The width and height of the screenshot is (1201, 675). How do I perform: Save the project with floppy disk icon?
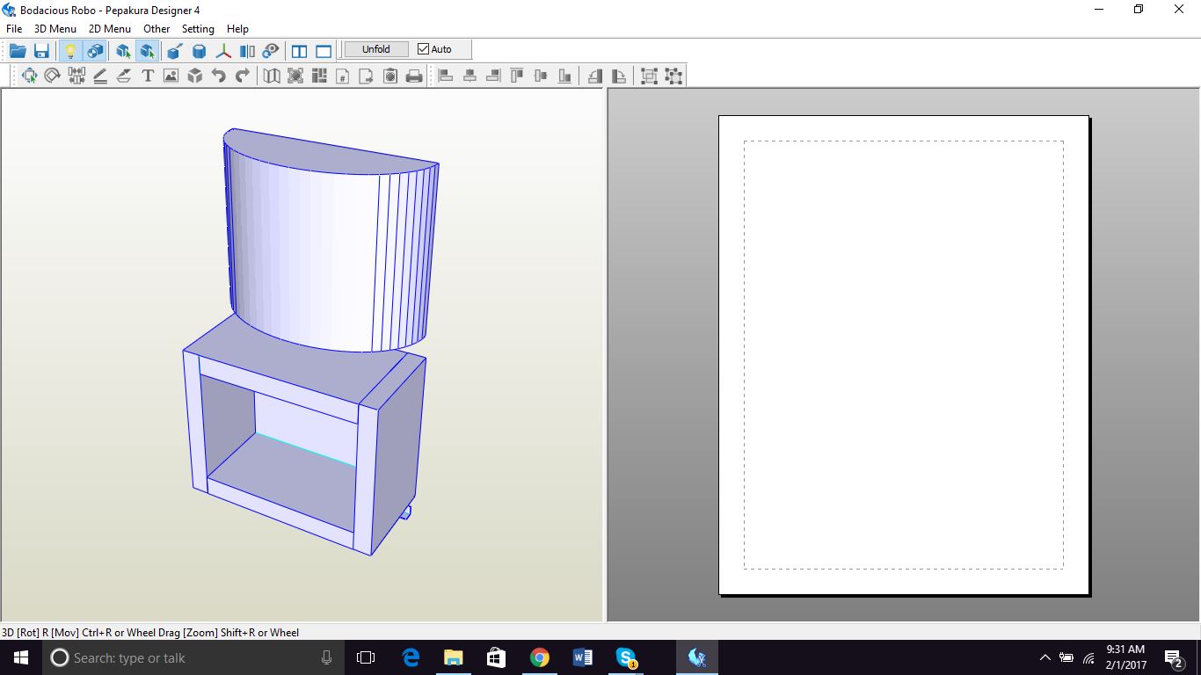point(41,51)
